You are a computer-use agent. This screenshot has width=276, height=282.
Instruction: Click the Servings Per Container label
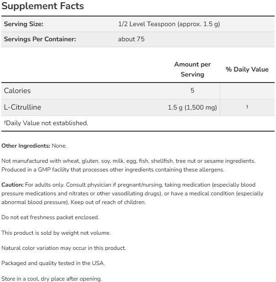pyautogui.click(x=40, y=39)
